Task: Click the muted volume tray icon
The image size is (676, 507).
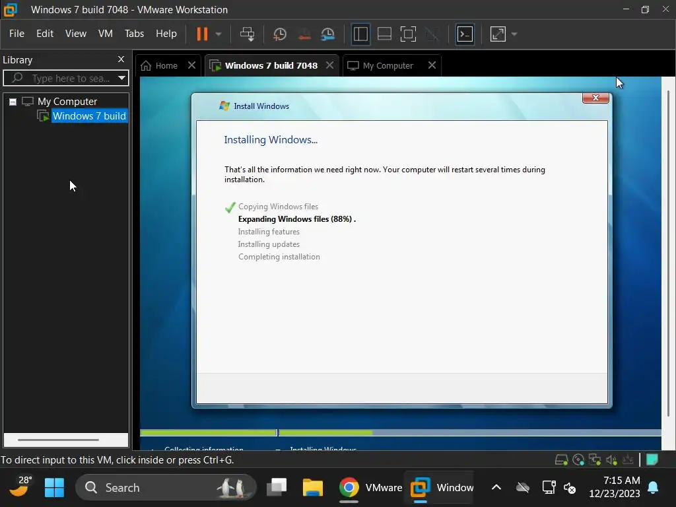Action: pos(570,488)
